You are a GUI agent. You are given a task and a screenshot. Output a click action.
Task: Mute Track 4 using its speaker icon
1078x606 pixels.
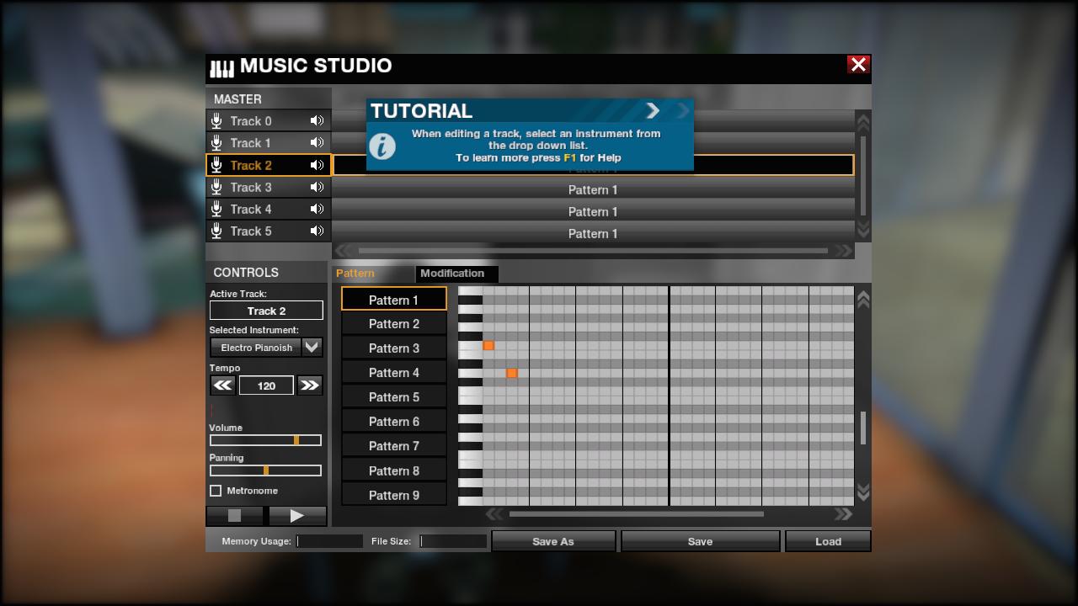317,210
